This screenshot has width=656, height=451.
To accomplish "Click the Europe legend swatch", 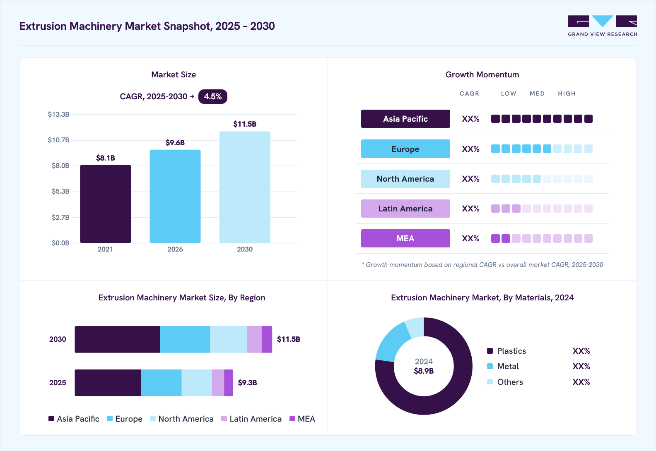I will 110,419.
